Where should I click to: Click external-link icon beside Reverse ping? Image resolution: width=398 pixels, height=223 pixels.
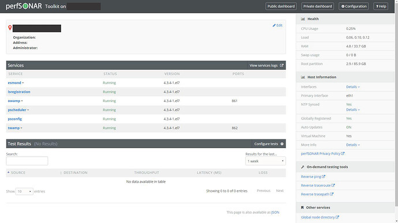(324, 176)
